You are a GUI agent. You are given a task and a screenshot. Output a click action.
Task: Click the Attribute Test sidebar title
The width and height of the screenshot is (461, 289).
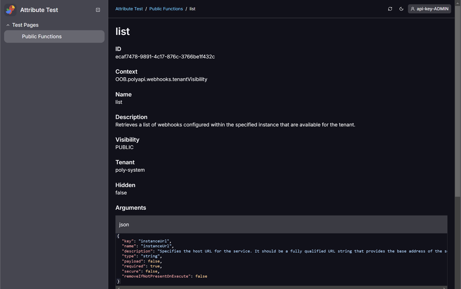point(39,10)
